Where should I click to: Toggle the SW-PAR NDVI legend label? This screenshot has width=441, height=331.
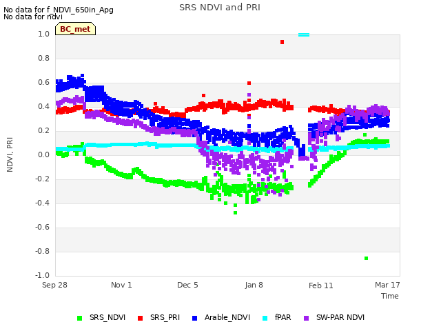(340, 317)
